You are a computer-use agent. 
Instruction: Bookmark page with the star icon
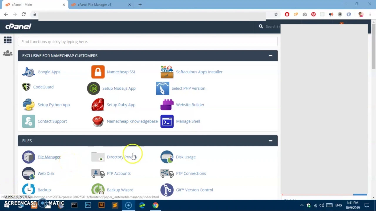[x=276, y=14]
